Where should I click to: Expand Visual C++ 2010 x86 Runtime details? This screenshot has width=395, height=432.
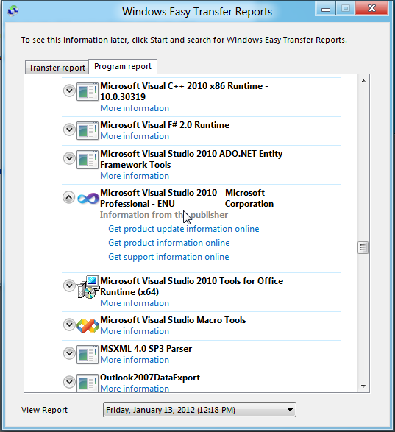pyautogui.click(x=69, y=91)
